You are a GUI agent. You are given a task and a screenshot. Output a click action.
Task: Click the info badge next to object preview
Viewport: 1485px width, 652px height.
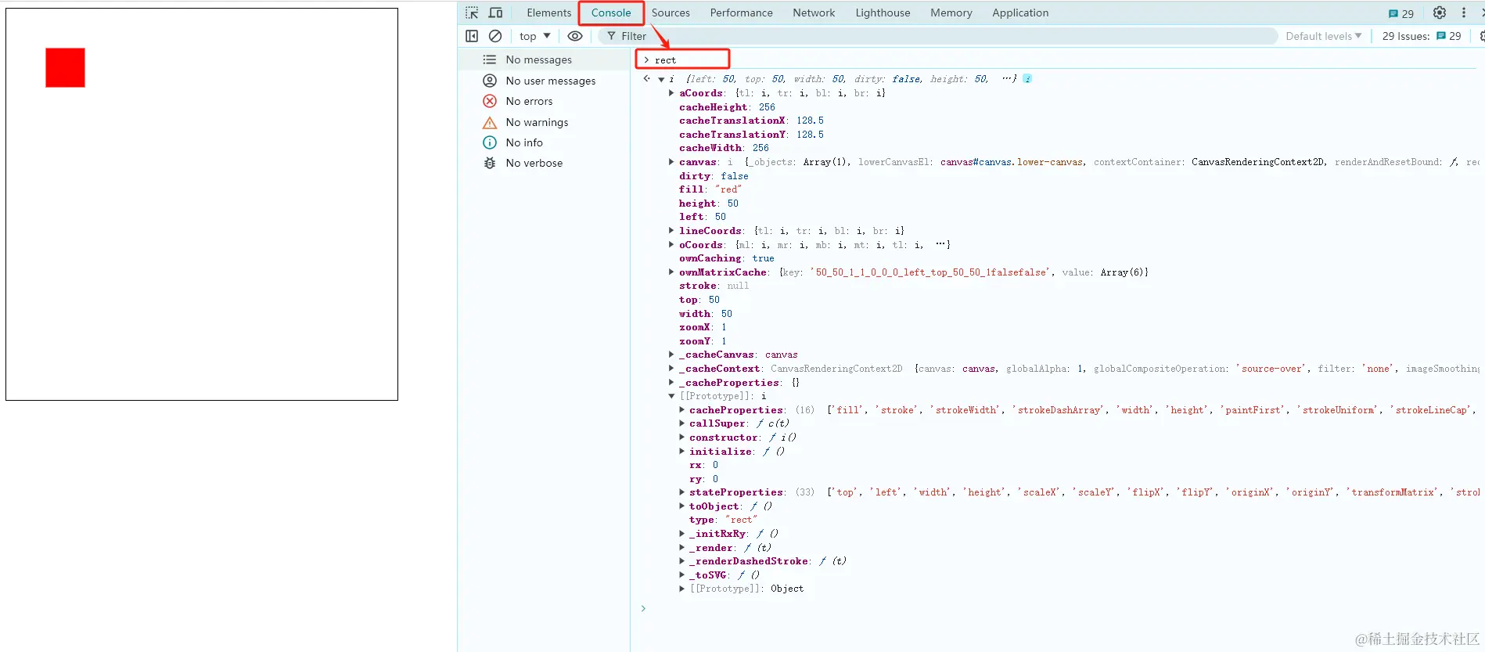coord(1027,78)
